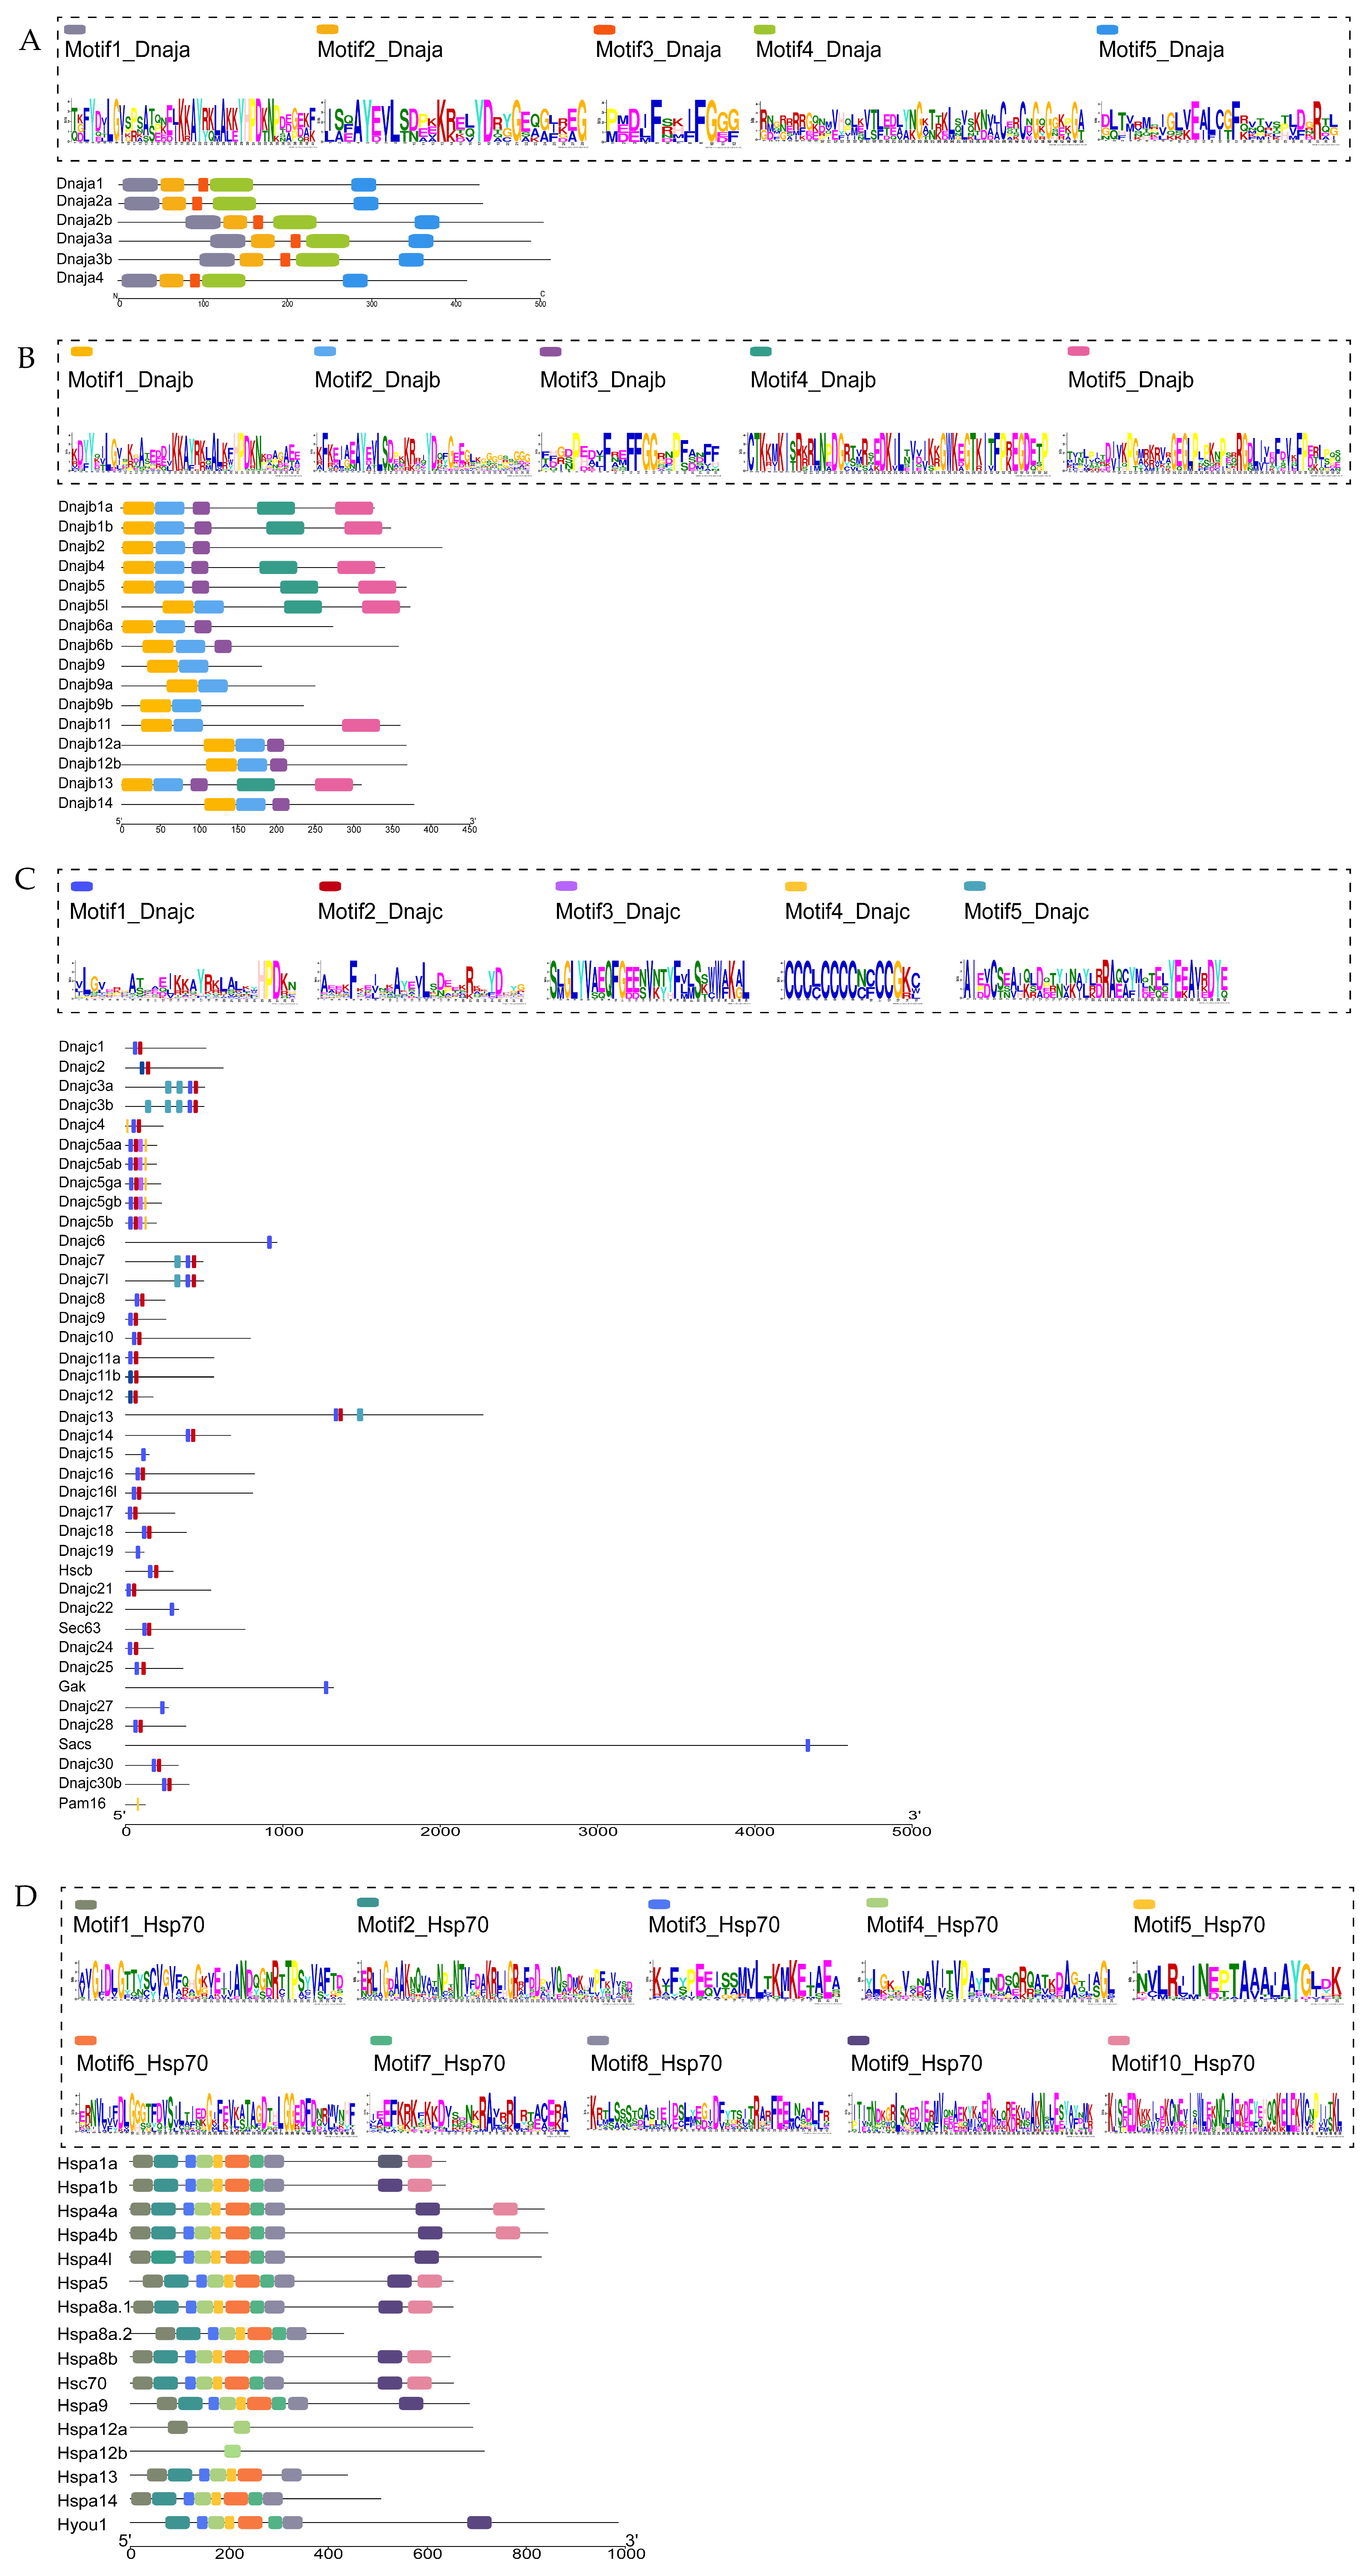
Task: Click the pink motif block on Dnajb11 row
Action: click(x=360, y=725)
